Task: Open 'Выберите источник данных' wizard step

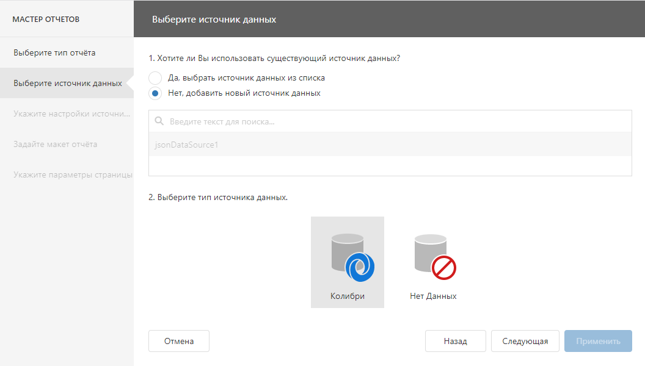Action: [67, 83]
